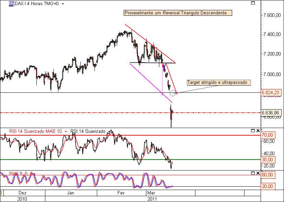Maximize the PKS stochastic panel

pyautogui.click(x=253, y=173)
